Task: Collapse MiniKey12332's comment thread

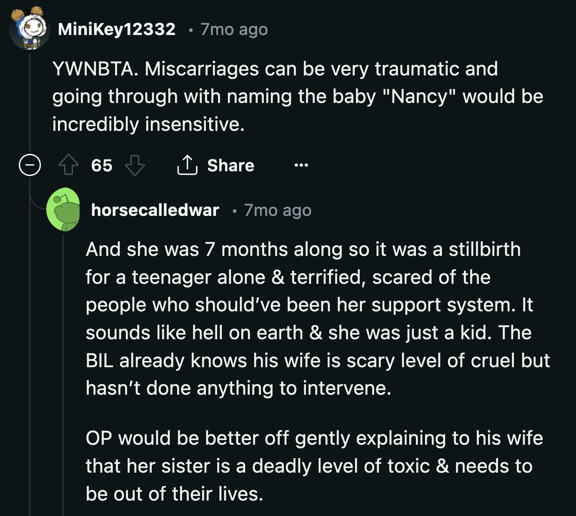Action: tap(30, 165)
